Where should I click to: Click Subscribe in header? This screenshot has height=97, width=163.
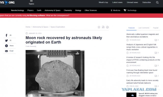(x=147, y=2)
